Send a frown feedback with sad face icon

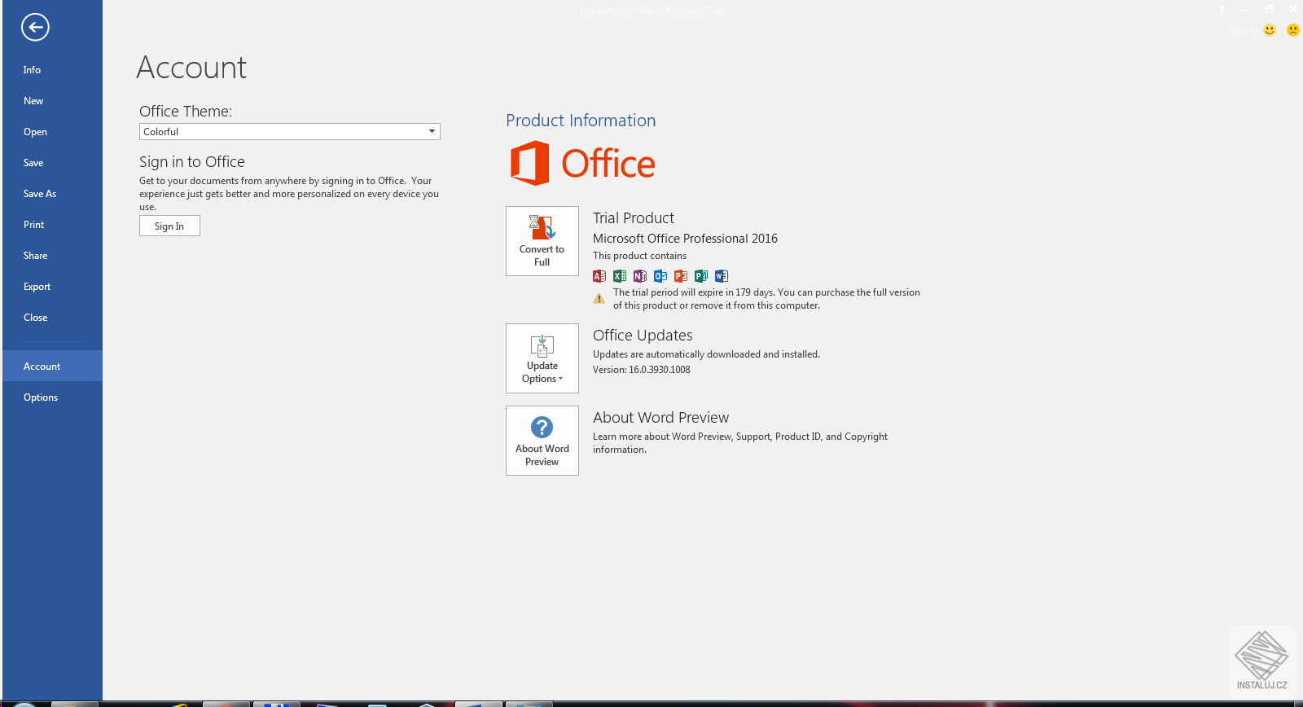(x=1293, y=30)
